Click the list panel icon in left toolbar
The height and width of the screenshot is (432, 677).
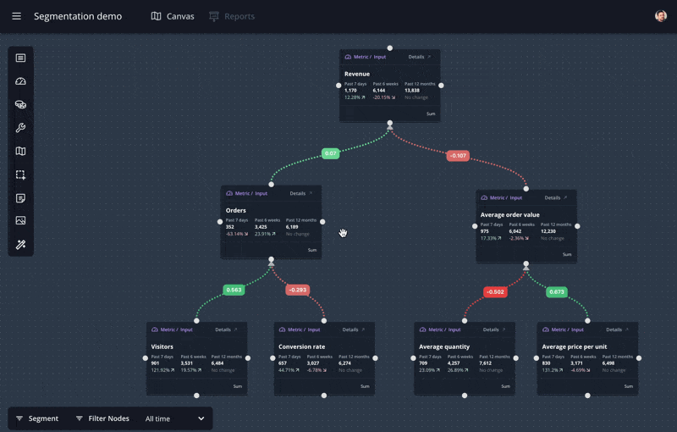(x=20, y=58)
